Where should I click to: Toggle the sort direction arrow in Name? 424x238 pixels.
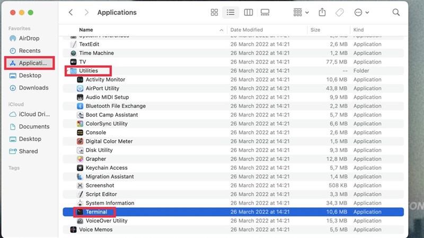click(222, 30)
